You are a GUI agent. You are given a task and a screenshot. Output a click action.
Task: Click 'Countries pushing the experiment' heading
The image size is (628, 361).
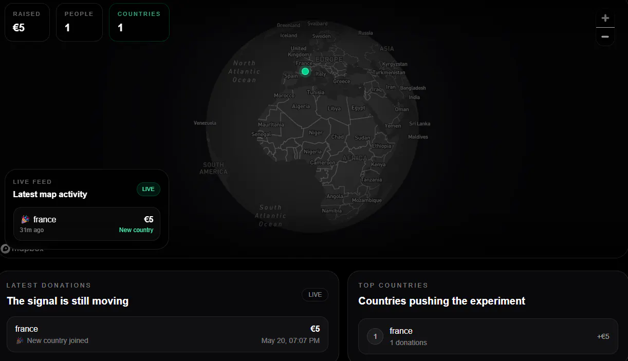tap(441, 301)
